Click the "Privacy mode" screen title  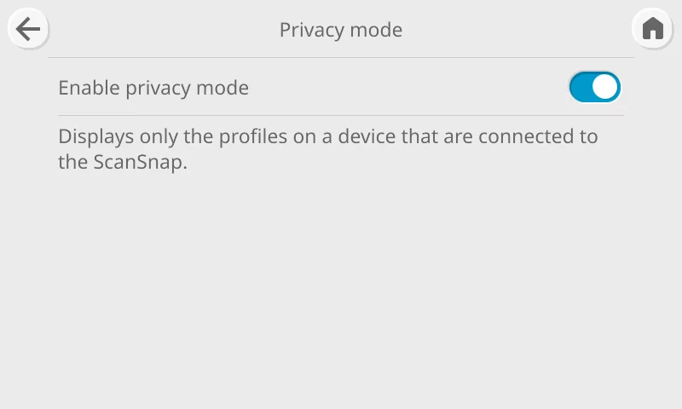341,30
